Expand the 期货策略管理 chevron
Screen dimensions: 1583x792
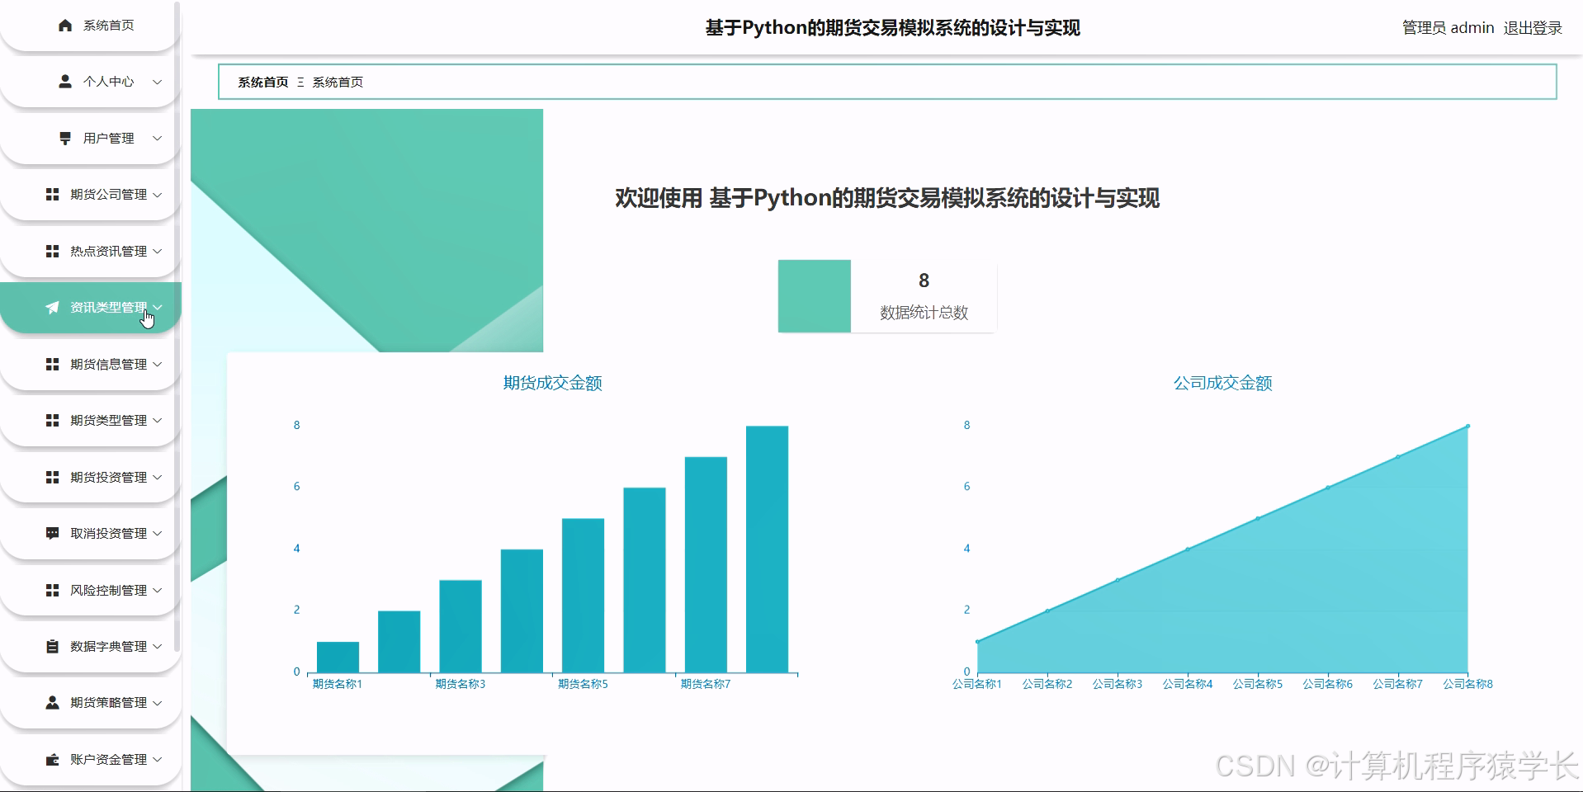[157, 703]
